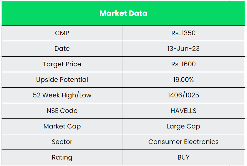The image size is (247, 166).
Task: Click the 19.00% upside value
Action: (183, 80)
